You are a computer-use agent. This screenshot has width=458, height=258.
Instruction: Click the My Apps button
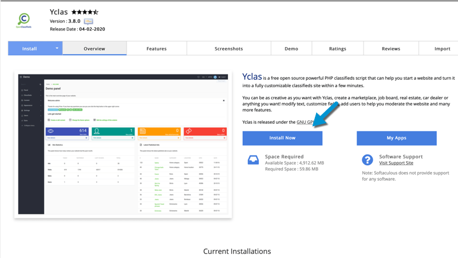coord(397,138)
